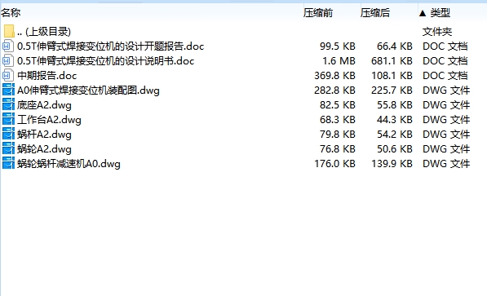Select file 中期报告.doc
The image size is (487, 296).
point(46,76)
